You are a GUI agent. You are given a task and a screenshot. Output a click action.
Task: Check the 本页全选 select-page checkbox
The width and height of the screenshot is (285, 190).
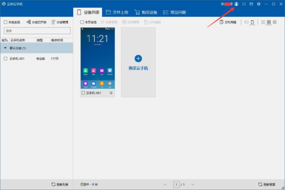[82, 22]
